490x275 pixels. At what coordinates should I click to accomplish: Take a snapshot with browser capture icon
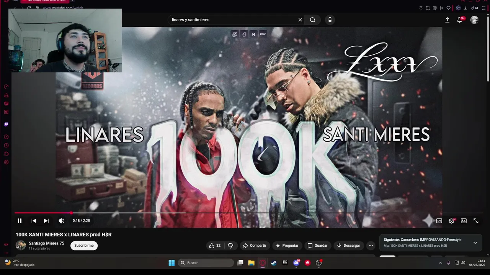pyautogui.click(x=428, y=8)
